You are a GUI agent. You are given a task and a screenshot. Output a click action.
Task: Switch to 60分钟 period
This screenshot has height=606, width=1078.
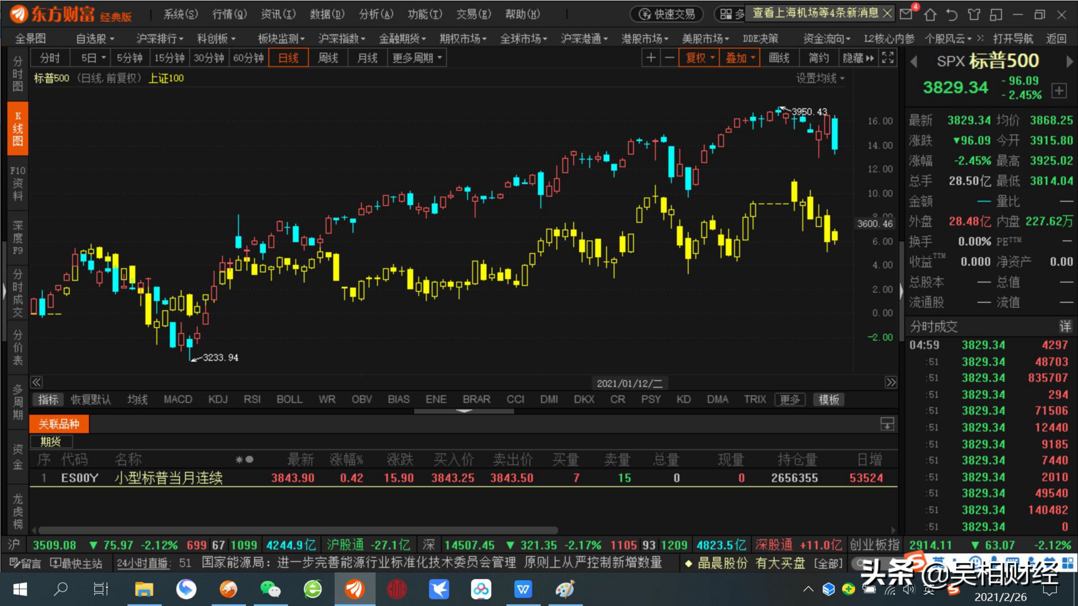[x=249, y=58]
